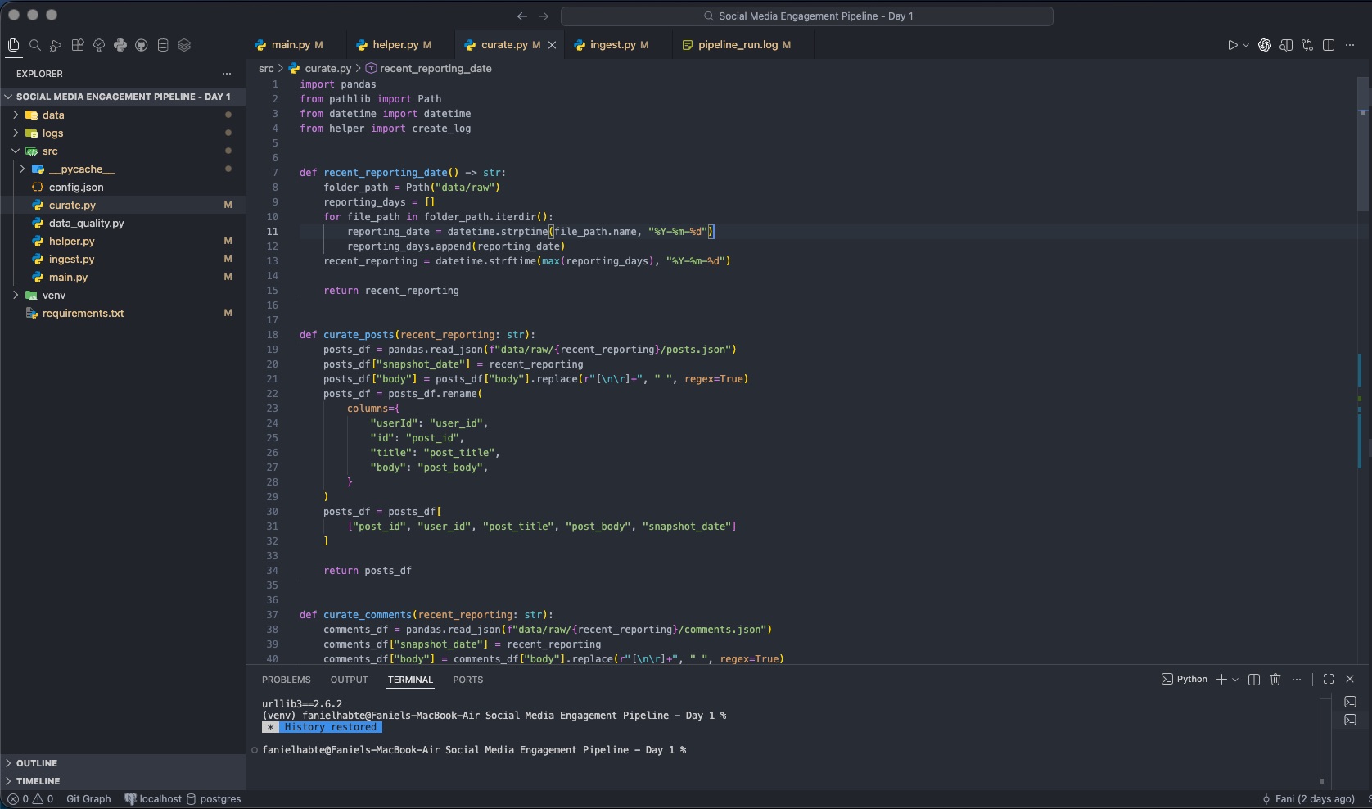This screenshot has width=1372, height=809.
Task: Maximize the terminal panel size
Action: (x=1328, y=680)
